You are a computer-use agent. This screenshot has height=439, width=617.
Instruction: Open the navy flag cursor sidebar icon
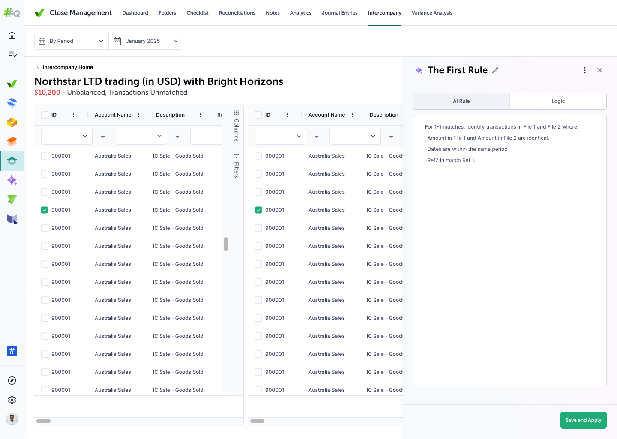12,219
